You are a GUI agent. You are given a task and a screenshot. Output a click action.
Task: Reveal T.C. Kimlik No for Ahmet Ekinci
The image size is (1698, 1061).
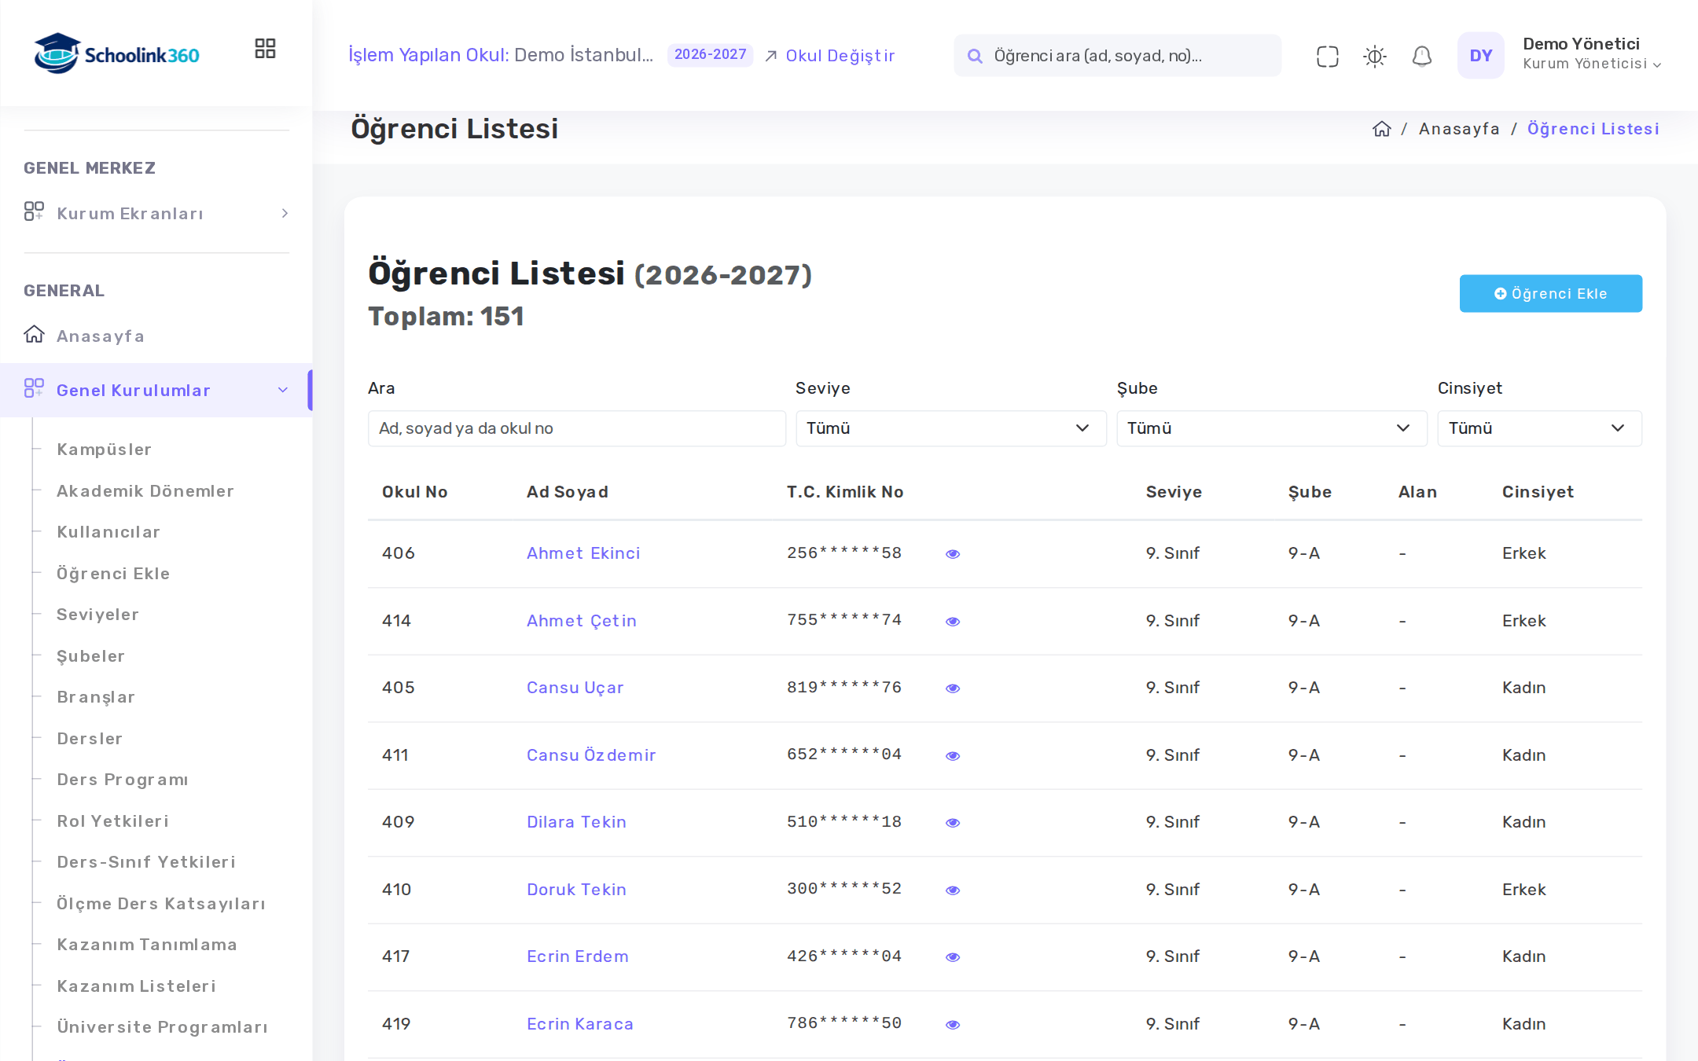[952, 554]
